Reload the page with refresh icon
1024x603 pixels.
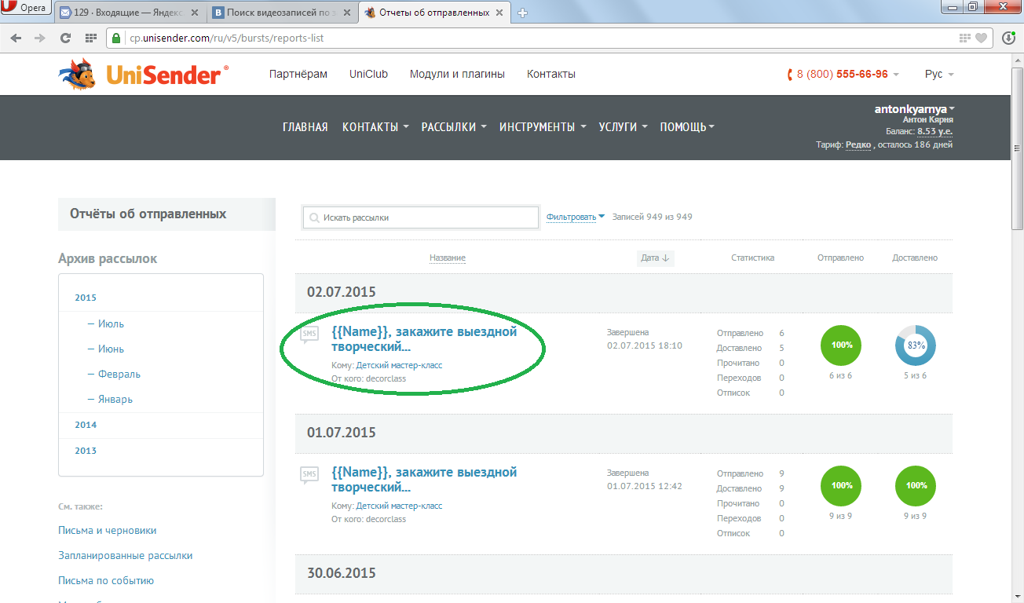point(66,38)
